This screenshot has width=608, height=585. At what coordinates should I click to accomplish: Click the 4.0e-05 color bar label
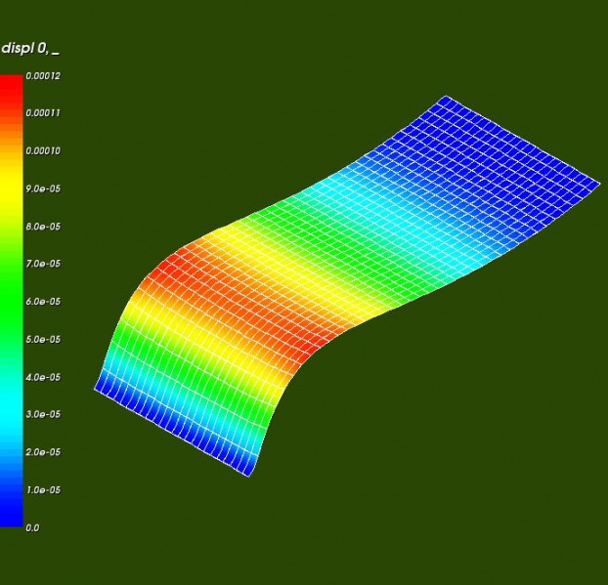43,377
